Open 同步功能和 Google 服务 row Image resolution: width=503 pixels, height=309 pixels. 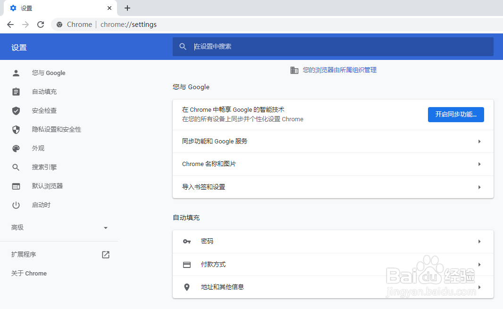click(333, 141)
